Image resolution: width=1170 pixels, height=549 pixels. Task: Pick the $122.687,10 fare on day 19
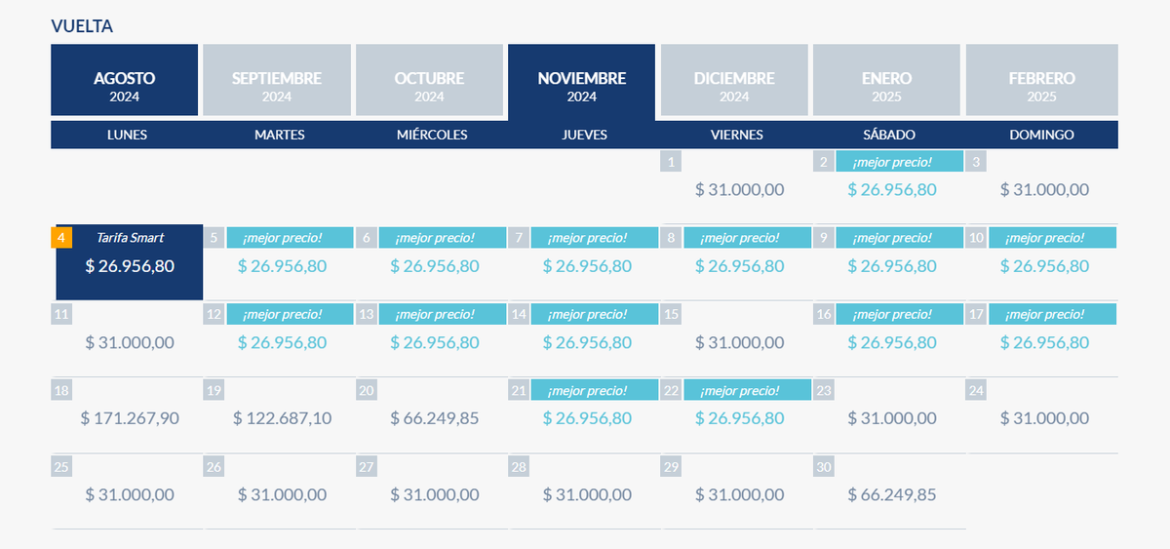tap(283, 418)
